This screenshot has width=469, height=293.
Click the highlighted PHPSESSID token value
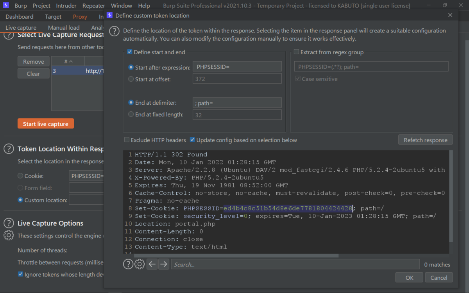pos(288,208)
